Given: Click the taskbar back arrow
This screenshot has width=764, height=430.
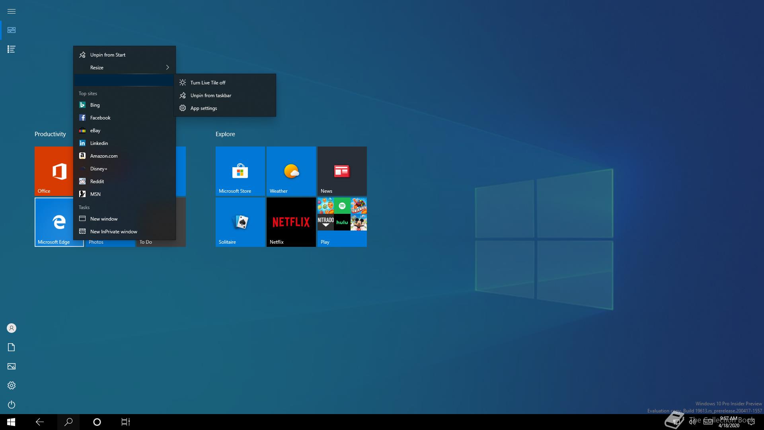Looking at the screenshot, I should (40, 422).
